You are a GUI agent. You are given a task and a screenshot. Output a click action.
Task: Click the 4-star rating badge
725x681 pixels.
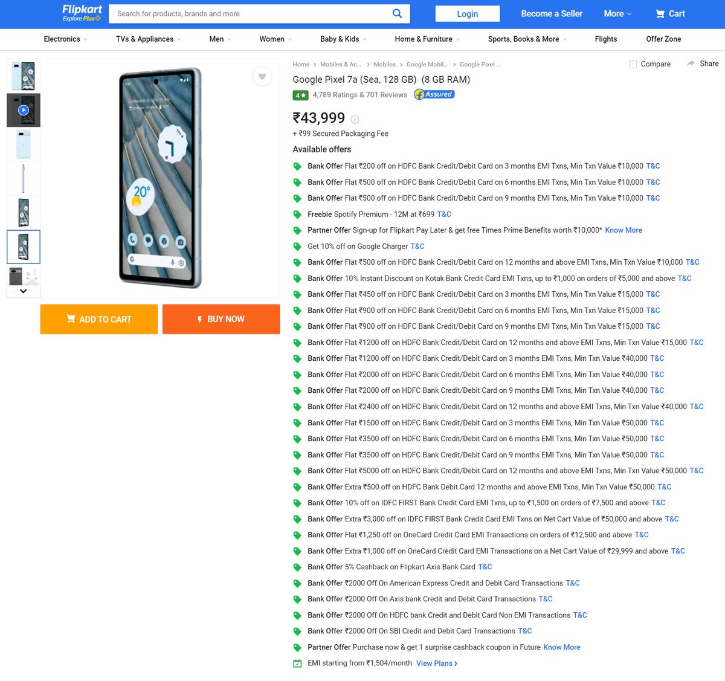pos(300,95)
